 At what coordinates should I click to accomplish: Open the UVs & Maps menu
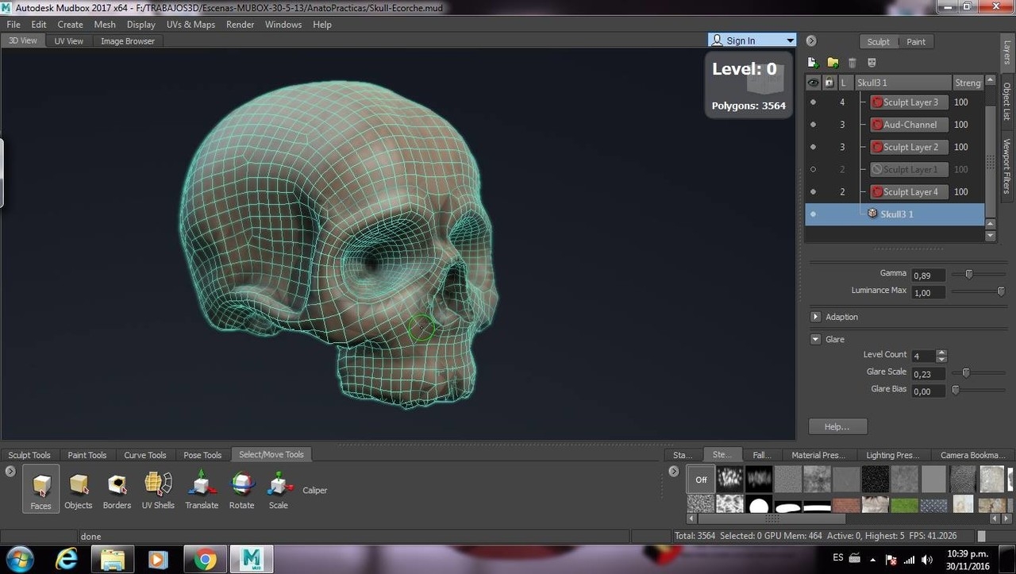[x=190, y=25]
